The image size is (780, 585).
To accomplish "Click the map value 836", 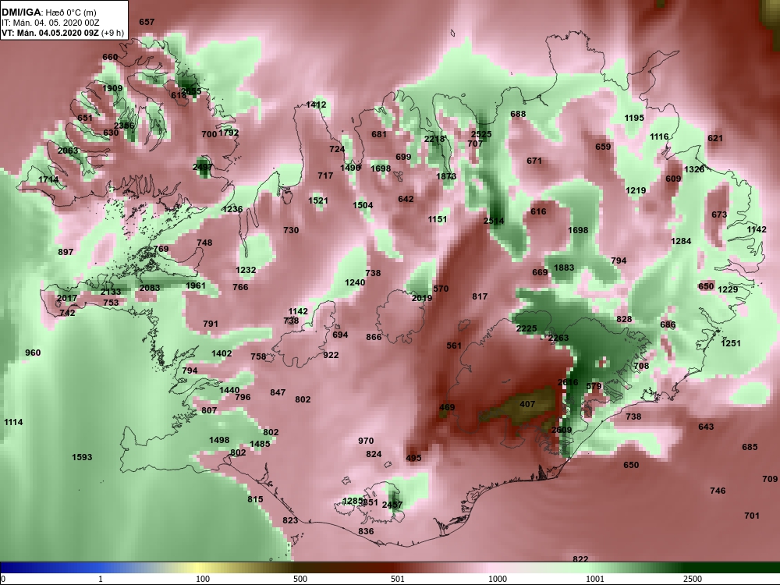I will [366, 531].
